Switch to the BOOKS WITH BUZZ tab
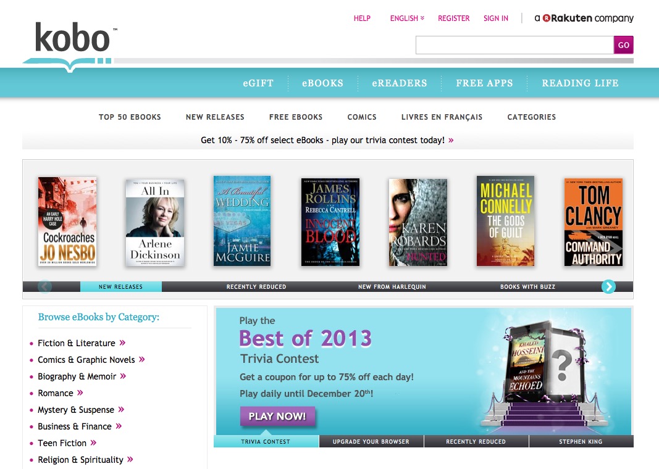 [x=527, y=286]
